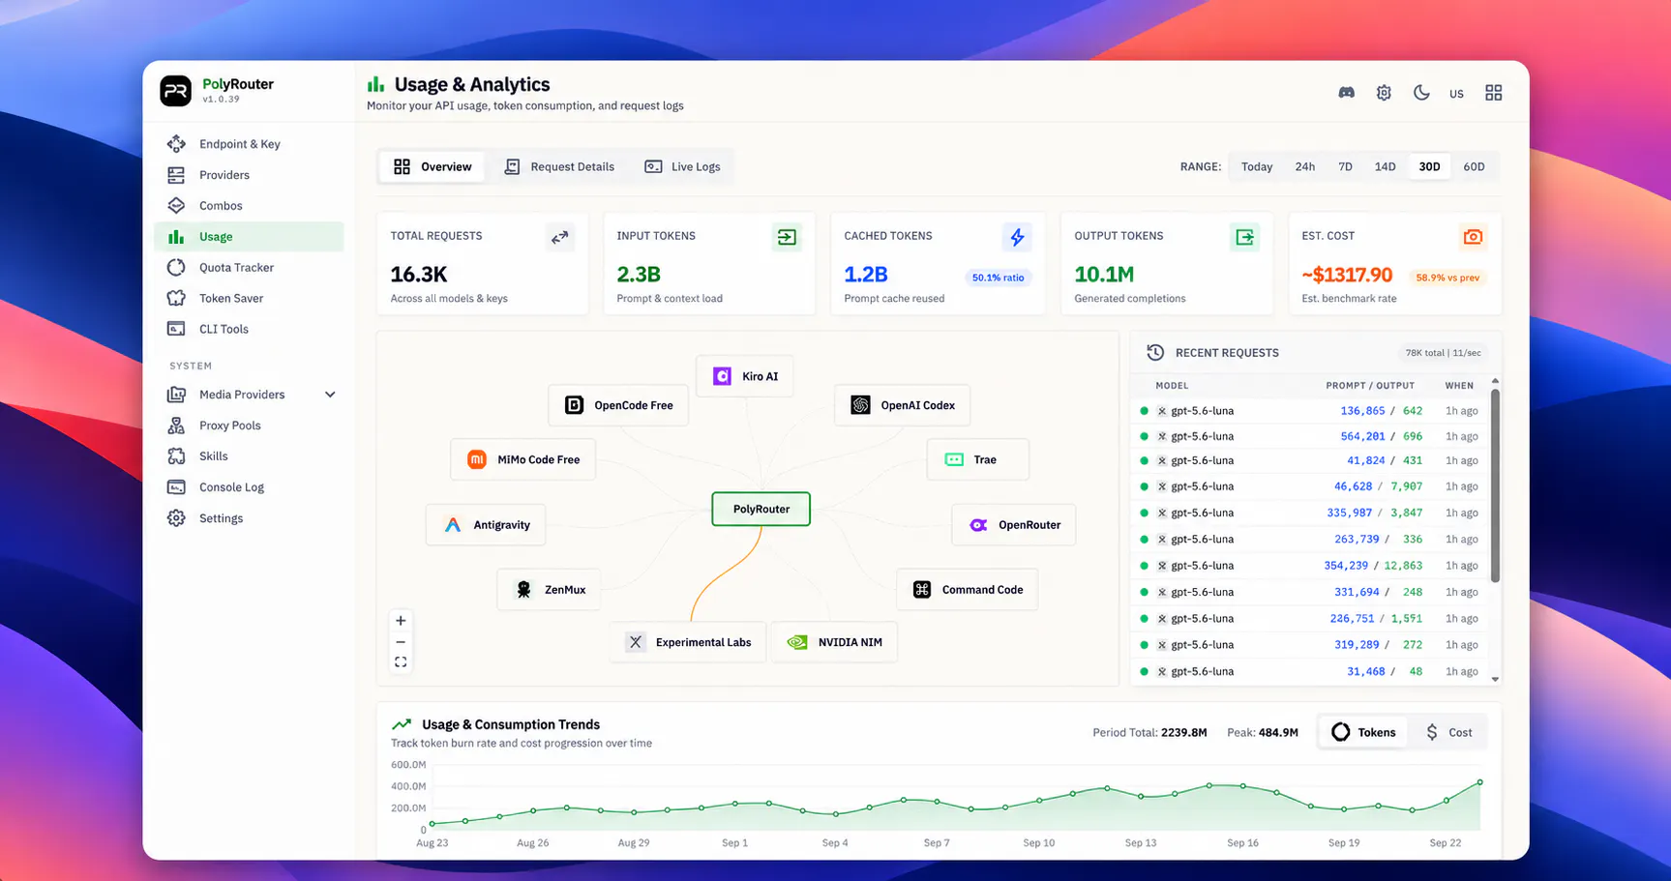1671x881 pixels.
Task: Click the 58.9% vs prev badge
Action: pos(1447,278)
